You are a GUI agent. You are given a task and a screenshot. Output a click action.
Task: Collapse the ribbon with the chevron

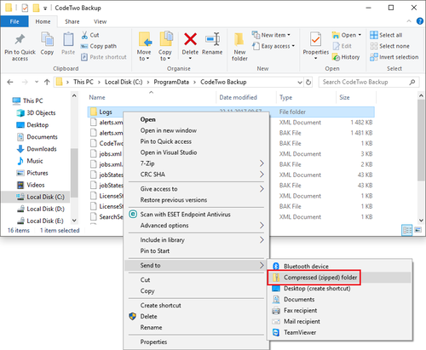coord(409,21)
